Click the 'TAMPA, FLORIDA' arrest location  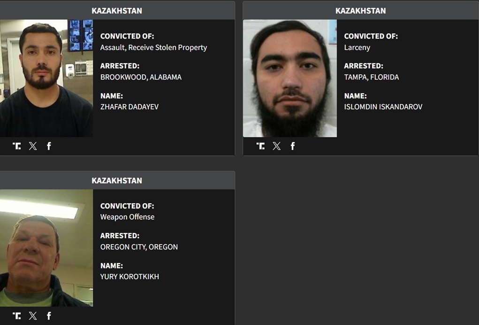coord(372,77)
